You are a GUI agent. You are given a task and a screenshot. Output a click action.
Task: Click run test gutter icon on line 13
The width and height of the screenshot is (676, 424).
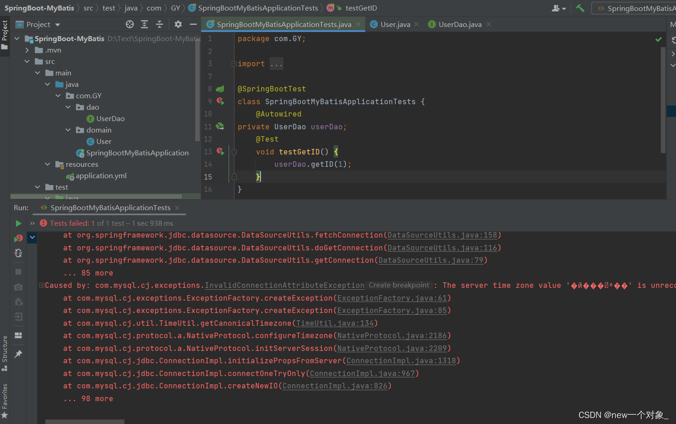220,152
